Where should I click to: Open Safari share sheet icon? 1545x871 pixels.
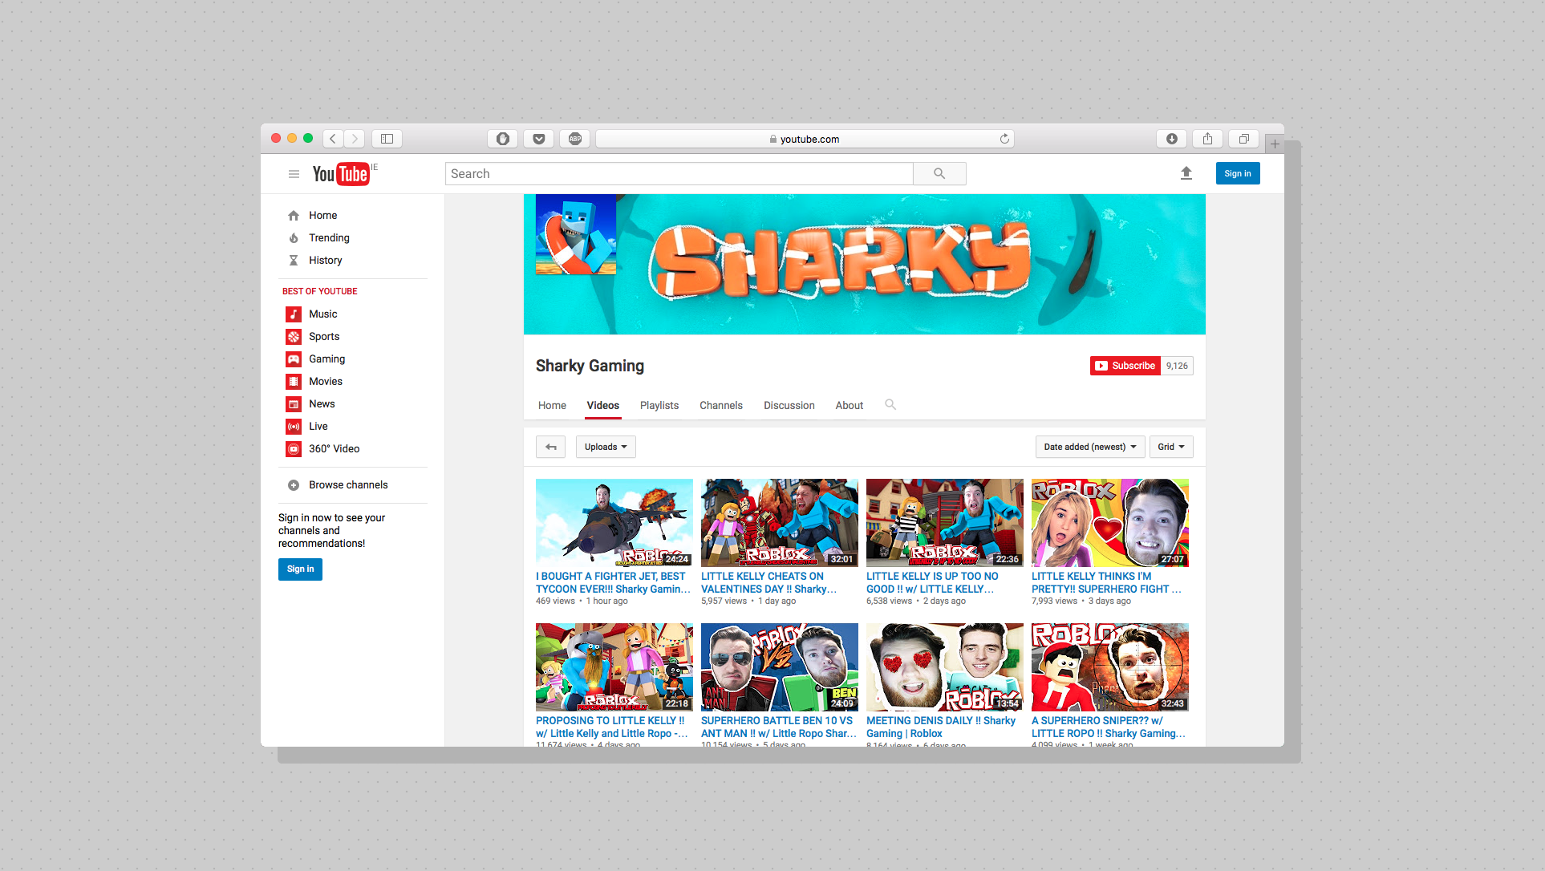[x=1206, y=139]
